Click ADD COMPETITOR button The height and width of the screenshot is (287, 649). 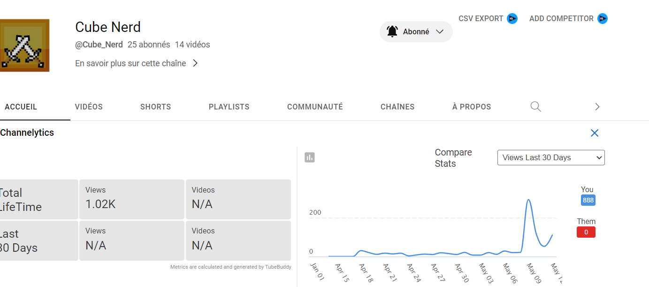click(561, 19)
